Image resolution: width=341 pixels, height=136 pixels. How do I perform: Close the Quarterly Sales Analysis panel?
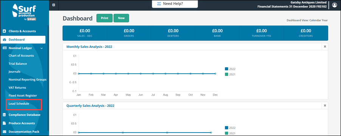coord(325,105)
